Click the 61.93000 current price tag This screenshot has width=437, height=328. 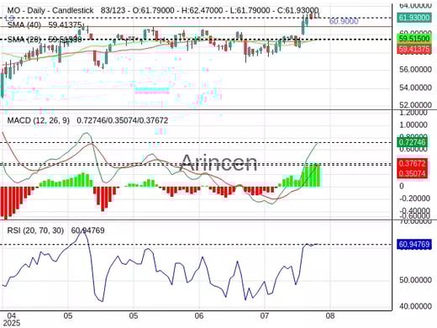tap(414, 18)
